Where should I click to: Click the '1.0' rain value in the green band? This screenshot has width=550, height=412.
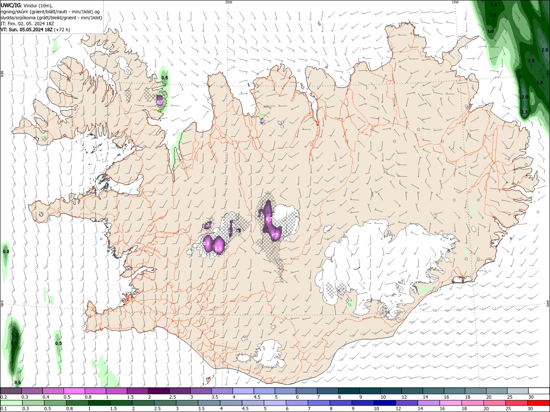(x=490, y=31)
